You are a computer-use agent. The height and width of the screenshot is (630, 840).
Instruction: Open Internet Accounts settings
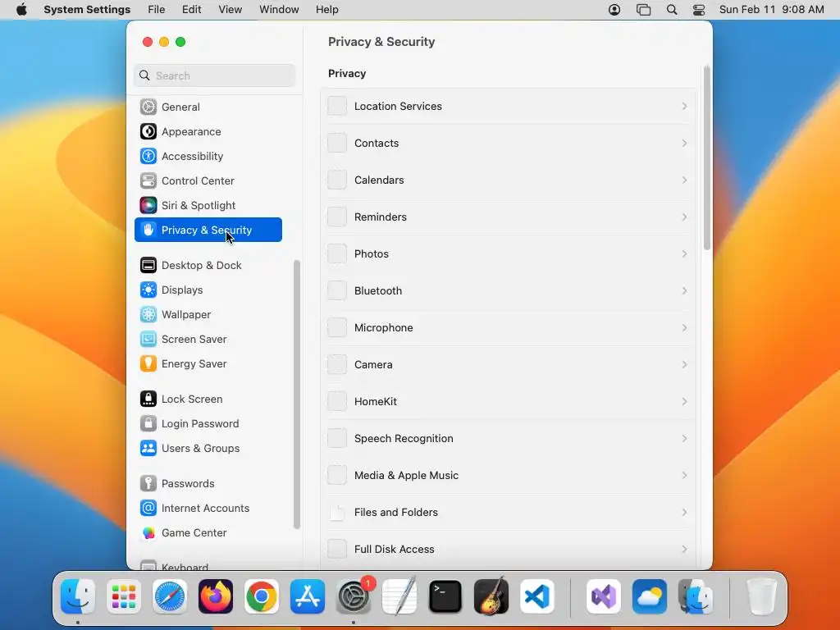(208, 509)
